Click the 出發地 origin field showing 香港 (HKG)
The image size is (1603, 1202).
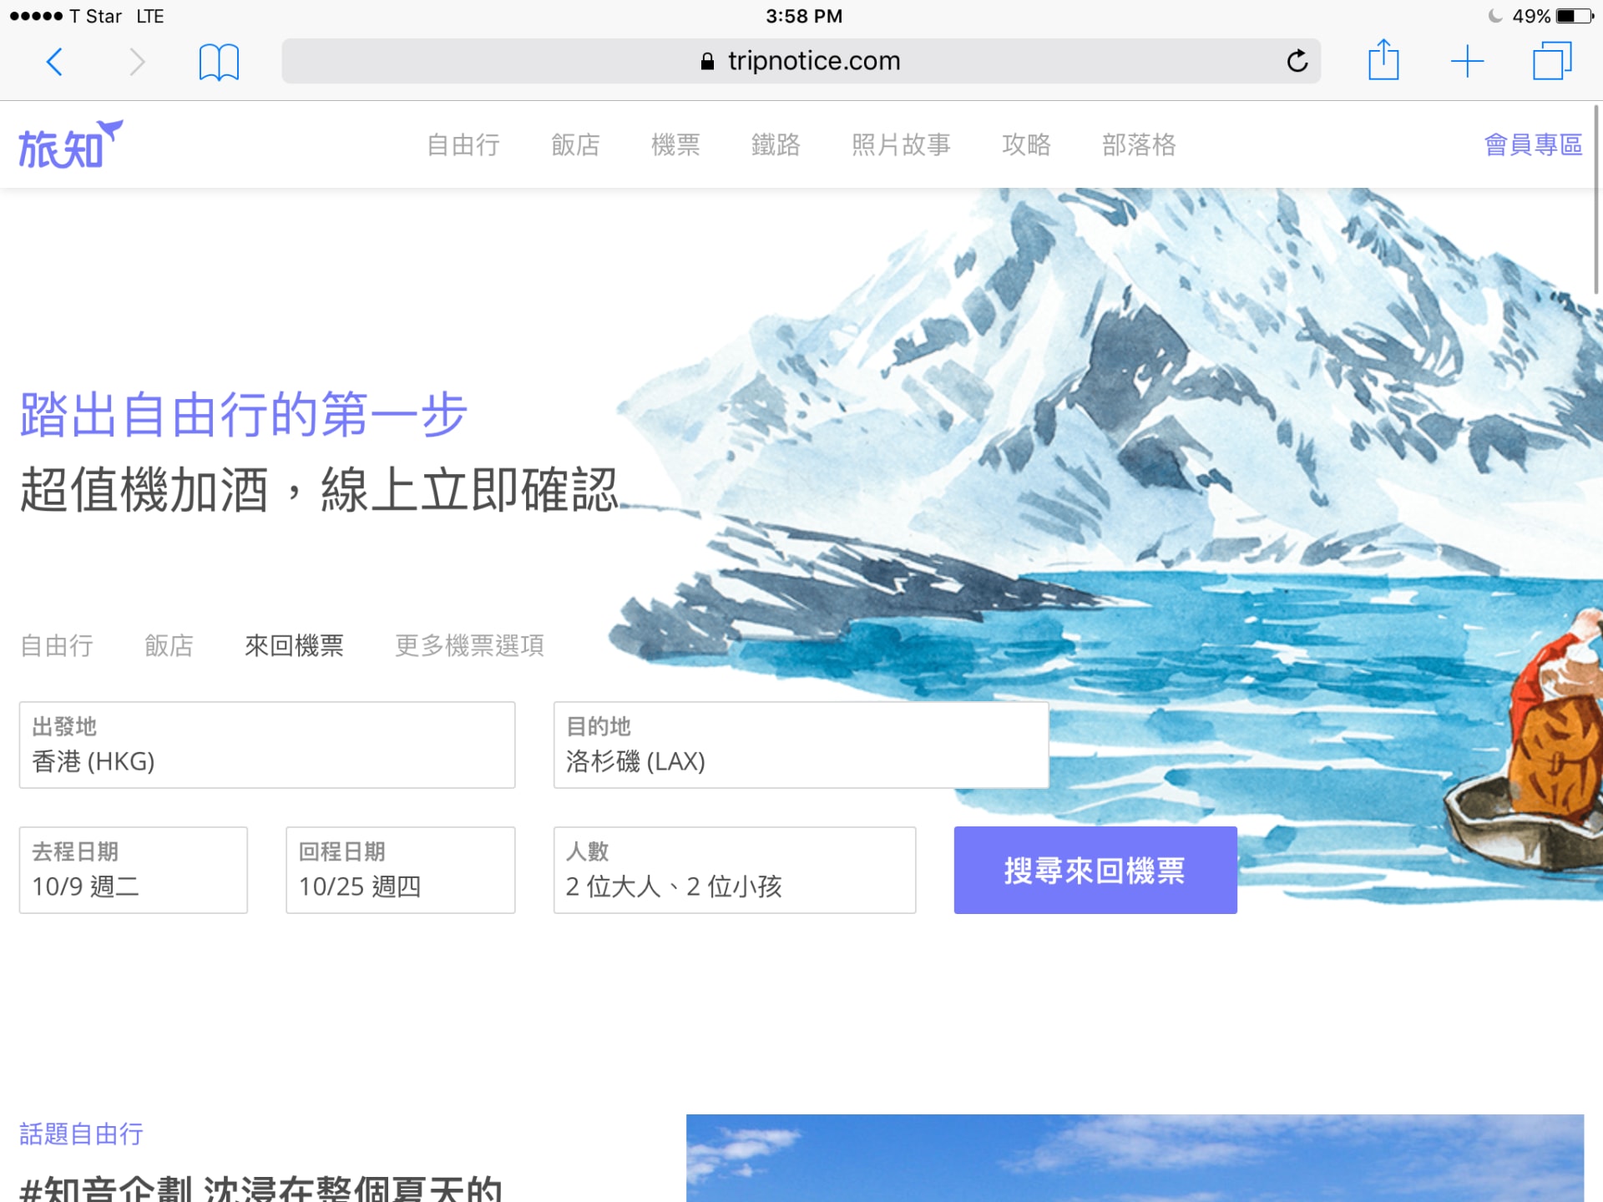coord(267,745)
